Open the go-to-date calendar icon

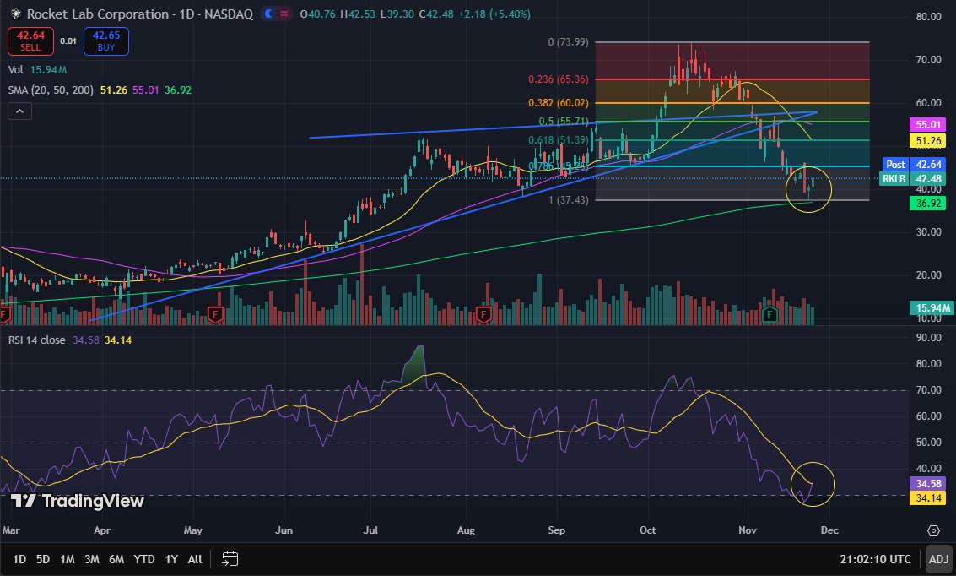coord(230,558)
